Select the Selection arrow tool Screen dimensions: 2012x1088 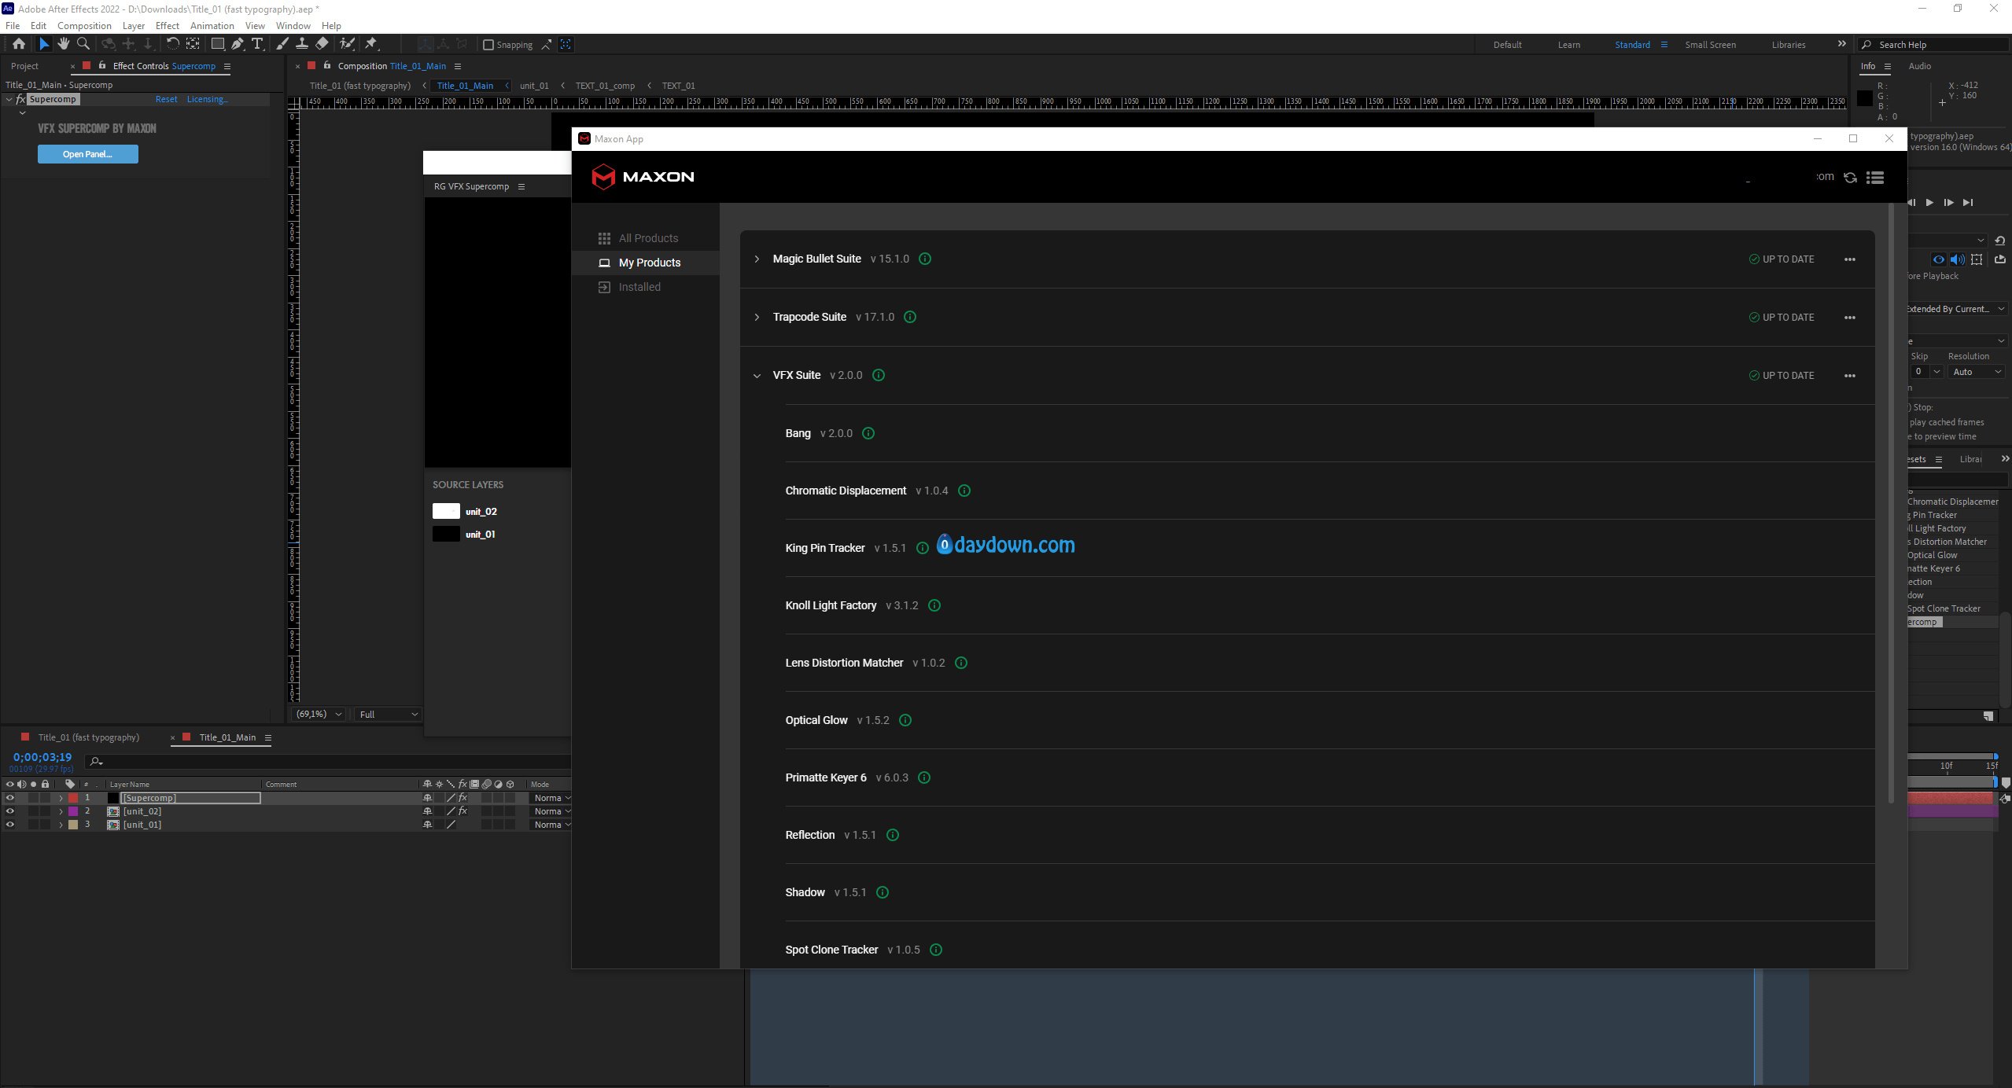tap(44, 44)
